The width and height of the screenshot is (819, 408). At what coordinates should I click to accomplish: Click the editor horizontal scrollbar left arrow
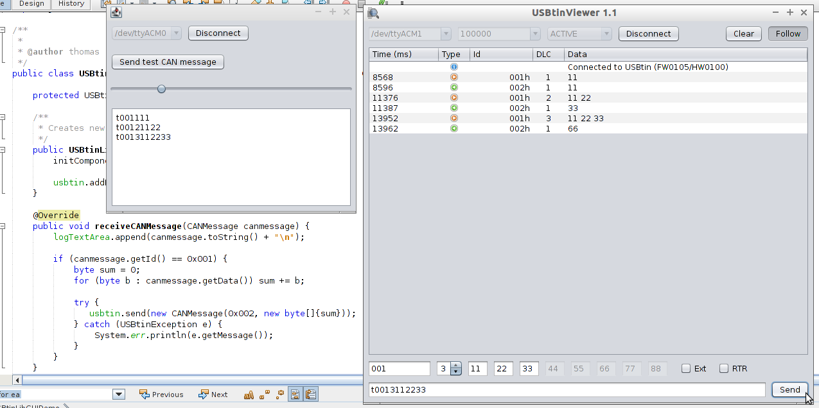(17, 380)
